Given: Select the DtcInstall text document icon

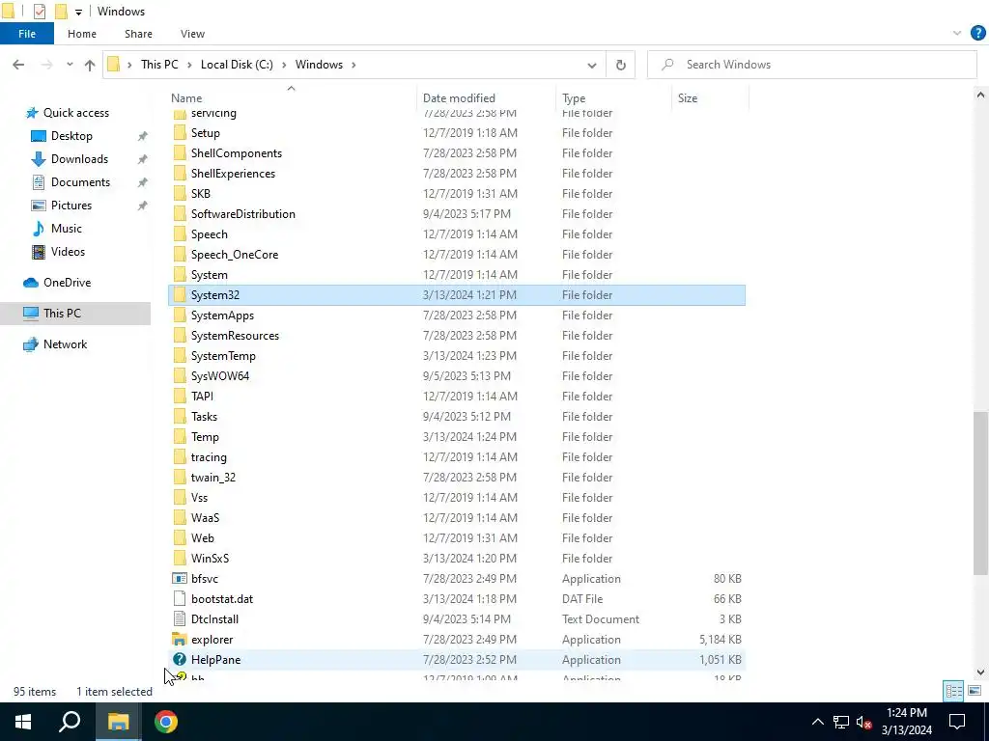Looking at the screenshot, I should pyautogui.click(x=180, y=618).
